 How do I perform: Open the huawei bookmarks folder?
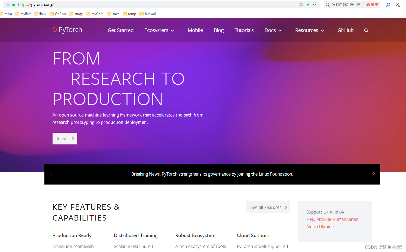coord(148,14)
